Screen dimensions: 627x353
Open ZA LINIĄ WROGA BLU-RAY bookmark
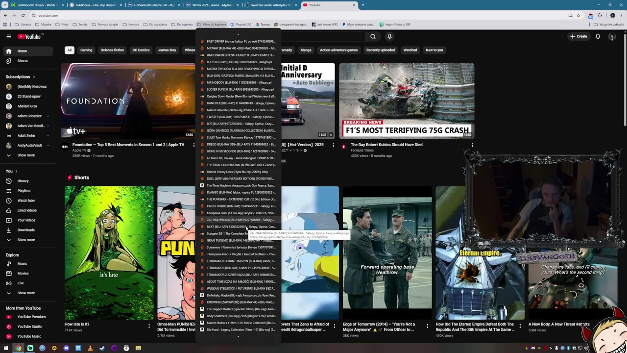coord(238,220)
